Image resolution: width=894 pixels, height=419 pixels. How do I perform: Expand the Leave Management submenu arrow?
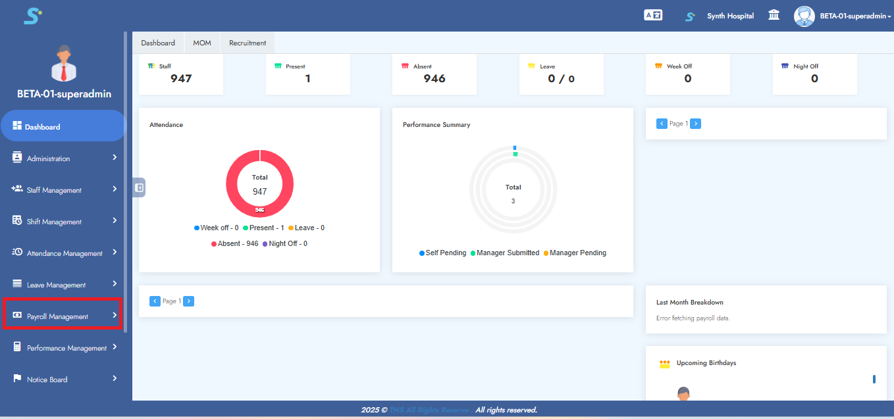coord(115,283)
